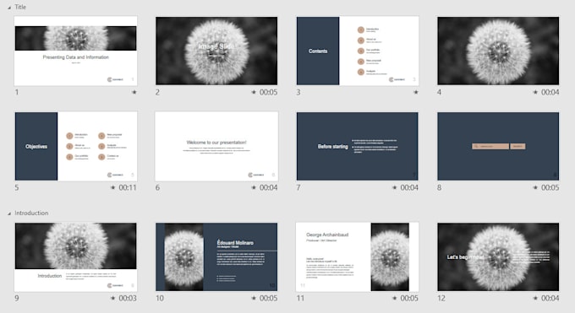Screen dimensions: 575x313
Task: Select the Objectives slide thumbnail
Action: pyautogui.click(x=75, y=147)
